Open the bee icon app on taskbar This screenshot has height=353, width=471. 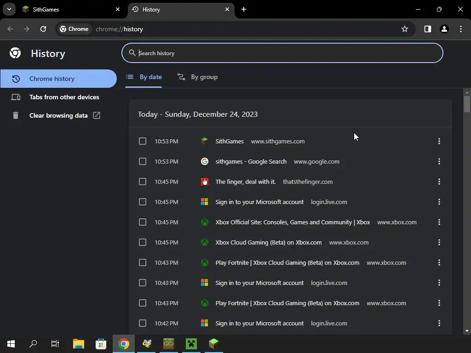point(146,344)
